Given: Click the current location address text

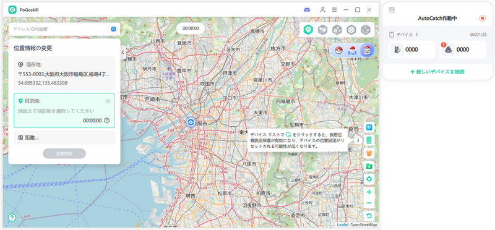Looking at the screenshot, I should point(64,75).
